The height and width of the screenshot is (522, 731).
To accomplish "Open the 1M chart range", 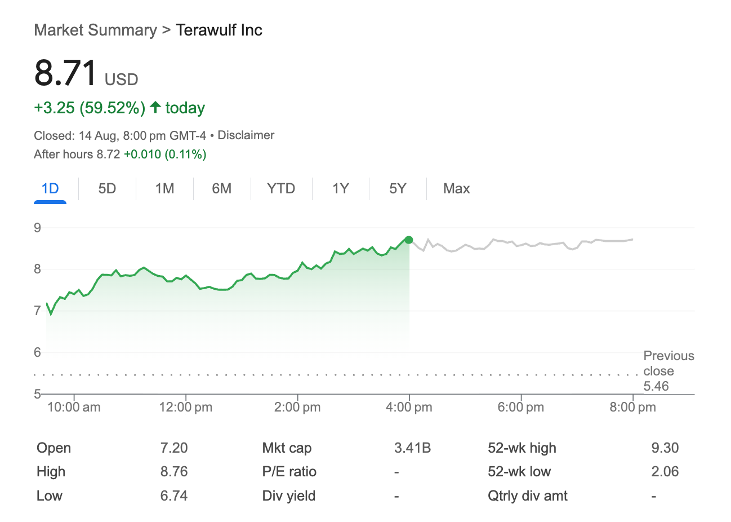I will [x=164, y=188].
